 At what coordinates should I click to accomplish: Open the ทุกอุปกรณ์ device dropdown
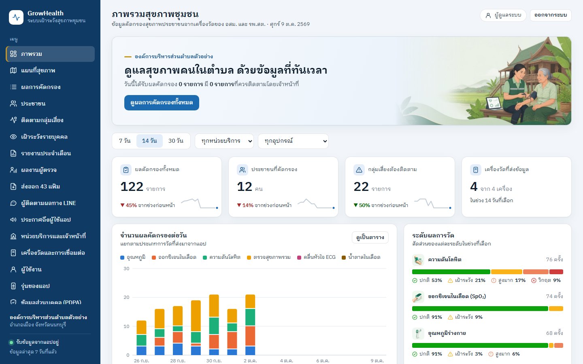(x=293, y=141)
